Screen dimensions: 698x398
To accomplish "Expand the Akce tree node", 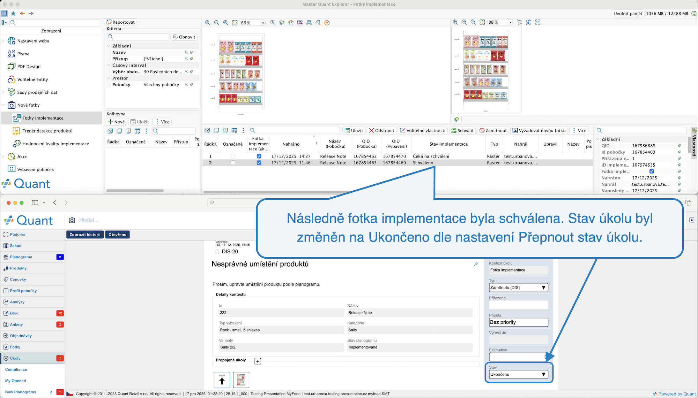I will click(3, 156).
